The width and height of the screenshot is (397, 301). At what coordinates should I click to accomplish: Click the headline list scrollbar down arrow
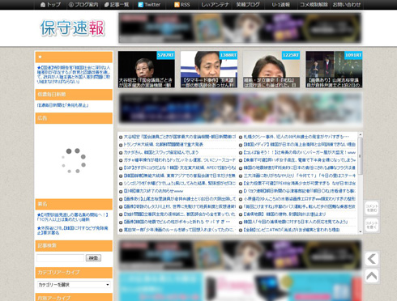pyautogui.click(x=361, y=231)
